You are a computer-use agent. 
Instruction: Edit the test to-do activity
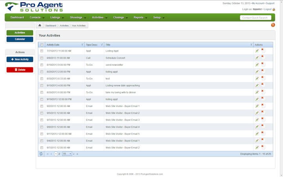[x=257, y=79]
